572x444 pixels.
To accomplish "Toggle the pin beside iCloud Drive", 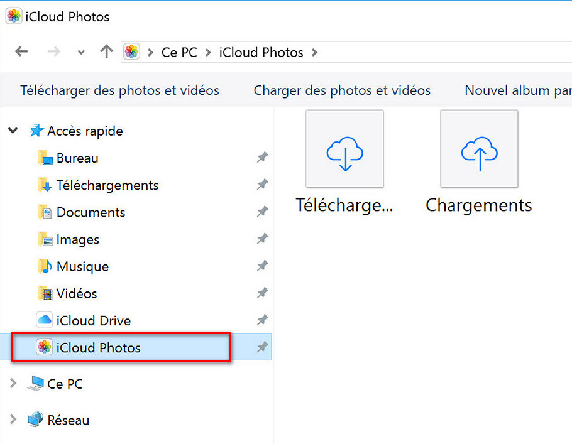I will click(x=262, y=320).
